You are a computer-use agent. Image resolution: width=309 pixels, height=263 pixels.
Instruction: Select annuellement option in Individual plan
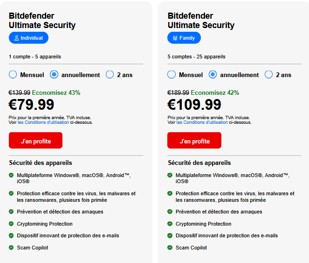coord(54,75)
